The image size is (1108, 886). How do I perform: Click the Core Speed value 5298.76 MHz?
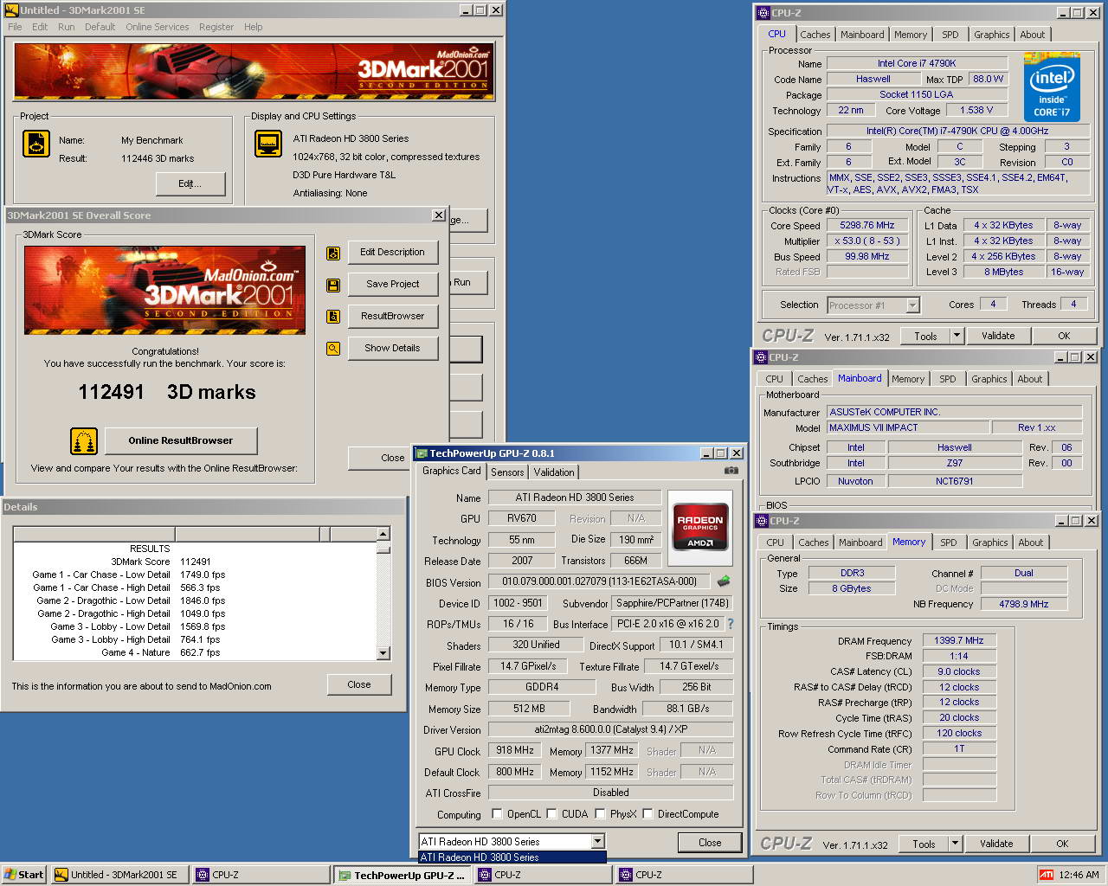pyautogui.click(x=866, y=225)
